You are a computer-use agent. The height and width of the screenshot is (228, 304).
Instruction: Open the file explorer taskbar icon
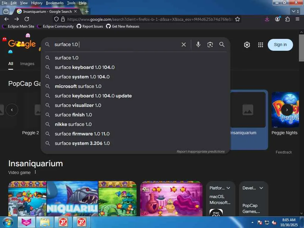click(45, 222)
